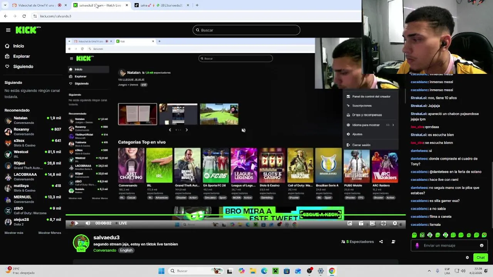Select the Slots & Casino category card
The height and width of the screenshot is (277, 493).
(x=272, y=165)
